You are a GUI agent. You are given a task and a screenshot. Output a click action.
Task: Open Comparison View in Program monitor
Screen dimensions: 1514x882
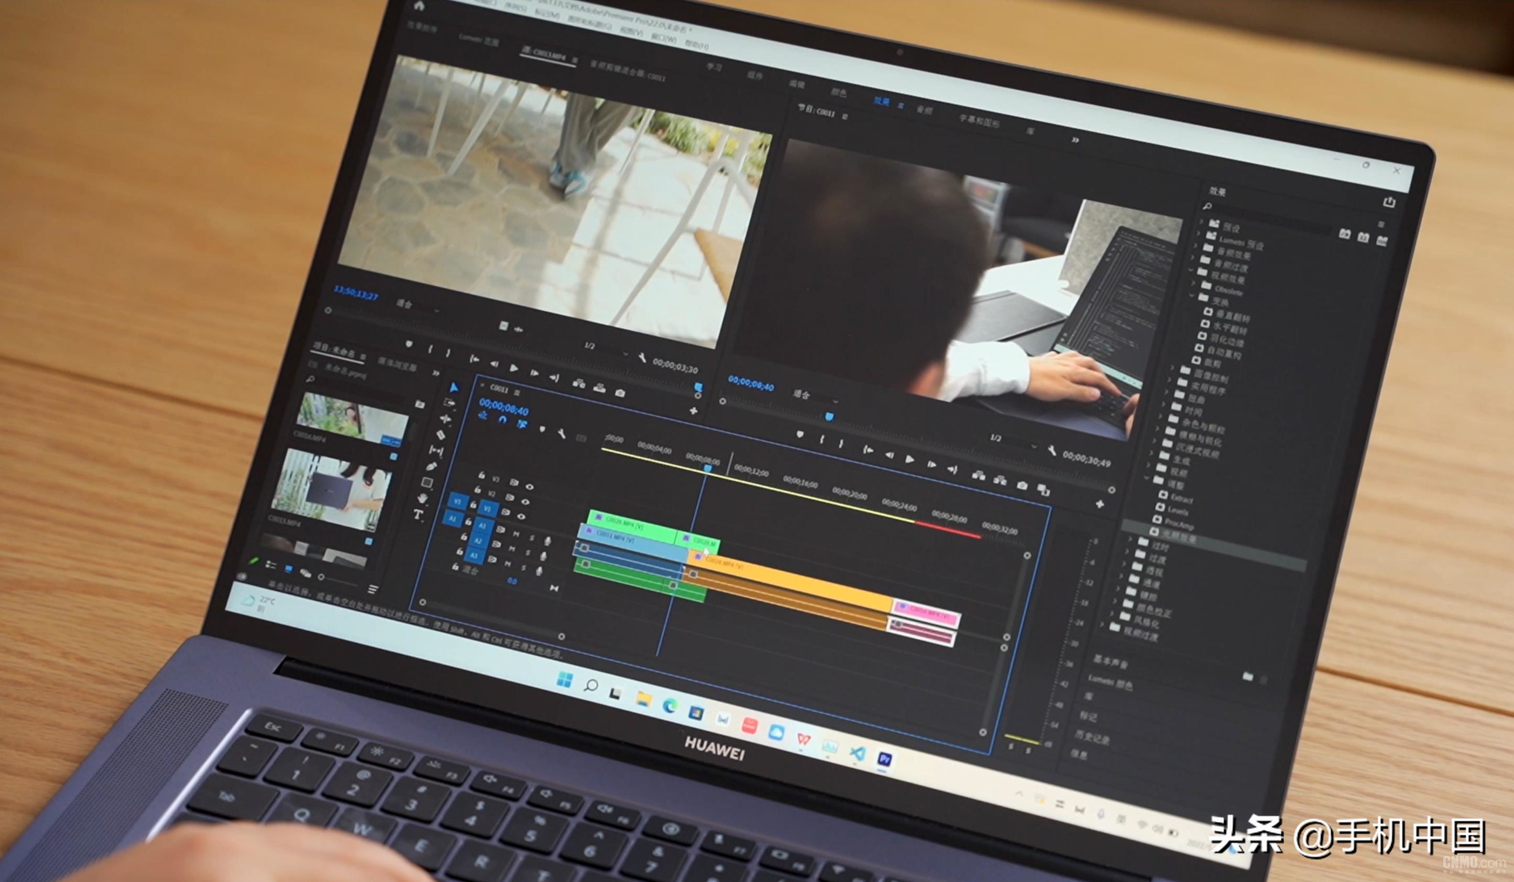1044,490
